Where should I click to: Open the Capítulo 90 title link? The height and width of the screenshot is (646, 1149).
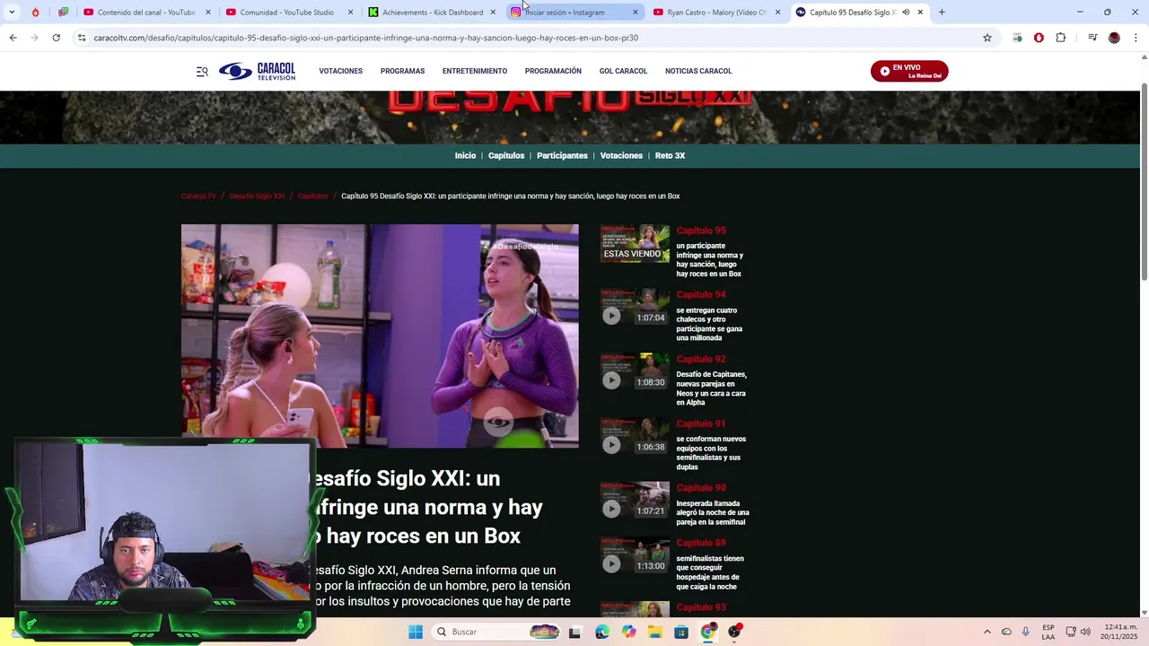click(701, 487)
